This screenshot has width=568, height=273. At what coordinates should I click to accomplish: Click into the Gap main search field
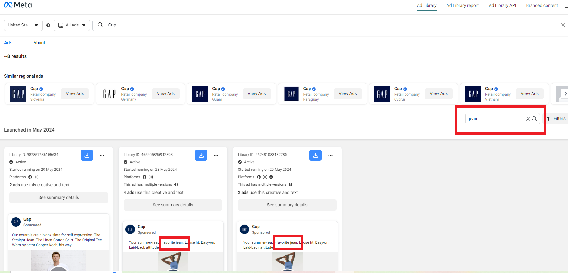tap(330, 25)
